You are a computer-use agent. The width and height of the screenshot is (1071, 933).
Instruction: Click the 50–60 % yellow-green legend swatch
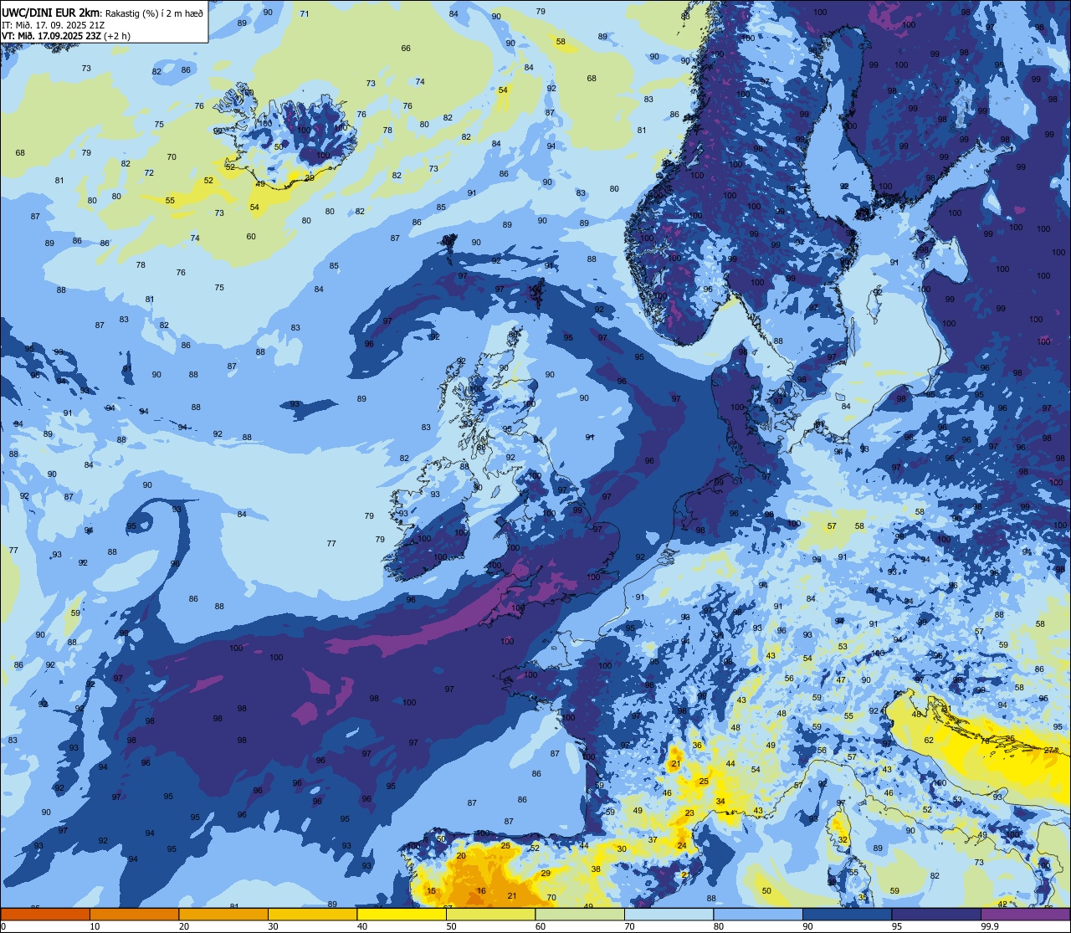click(x=491, y=914)
